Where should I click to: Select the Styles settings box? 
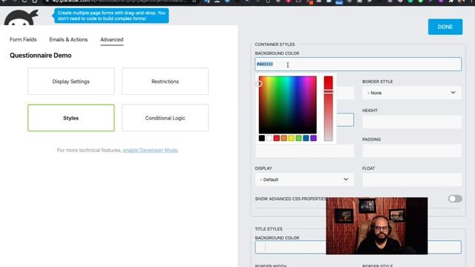[71, 118]
